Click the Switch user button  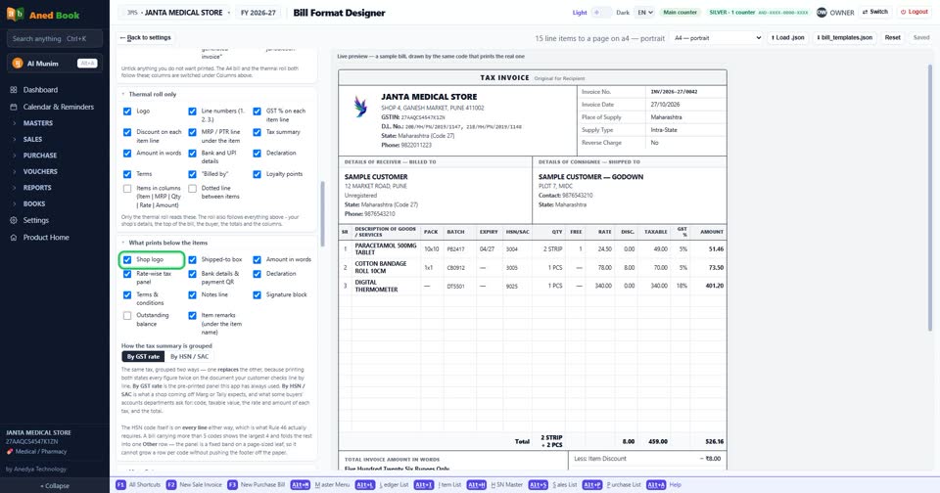[x=874, y=12]
